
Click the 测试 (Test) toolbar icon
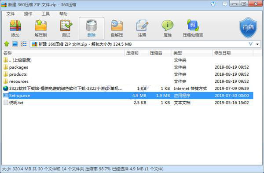(66, 26)
